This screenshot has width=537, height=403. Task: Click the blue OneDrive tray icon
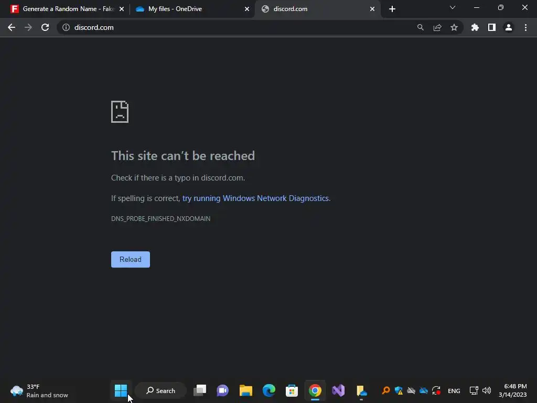click(424, 390)
